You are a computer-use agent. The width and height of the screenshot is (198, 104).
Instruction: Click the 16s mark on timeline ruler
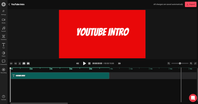[171, 69]
